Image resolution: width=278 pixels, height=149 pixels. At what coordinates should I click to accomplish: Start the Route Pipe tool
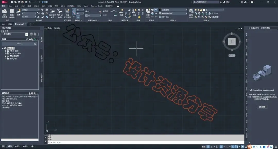click(19, 13)
